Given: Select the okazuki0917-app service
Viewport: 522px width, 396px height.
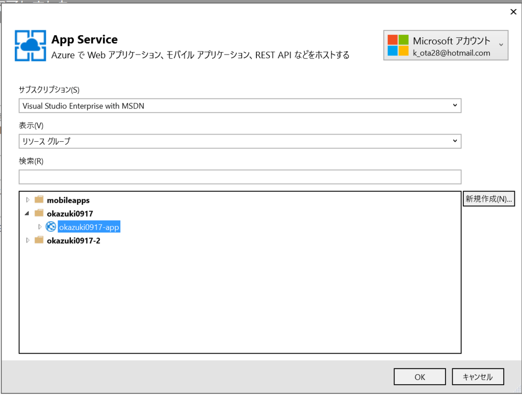Looking at the screenshot, I should click(x=89, y=227).
